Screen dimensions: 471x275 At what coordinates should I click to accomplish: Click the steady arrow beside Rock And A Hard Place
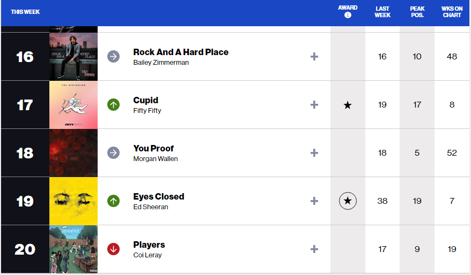[114, 57]
